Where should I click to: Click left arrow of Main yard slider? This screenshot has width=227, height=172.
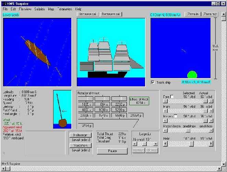pos(165,111)
